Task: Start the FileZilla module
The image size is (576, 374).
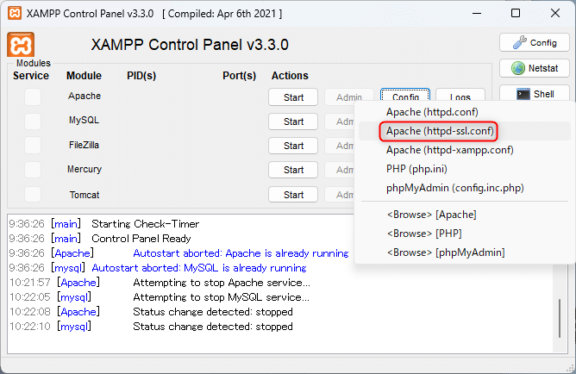Action: [x=293, y=146]
